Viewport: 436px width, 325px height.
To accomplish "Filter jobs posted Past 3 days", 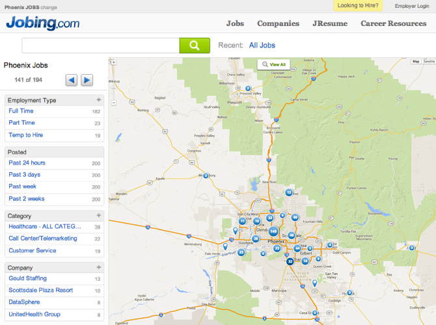I will click(x=25, y=175).
